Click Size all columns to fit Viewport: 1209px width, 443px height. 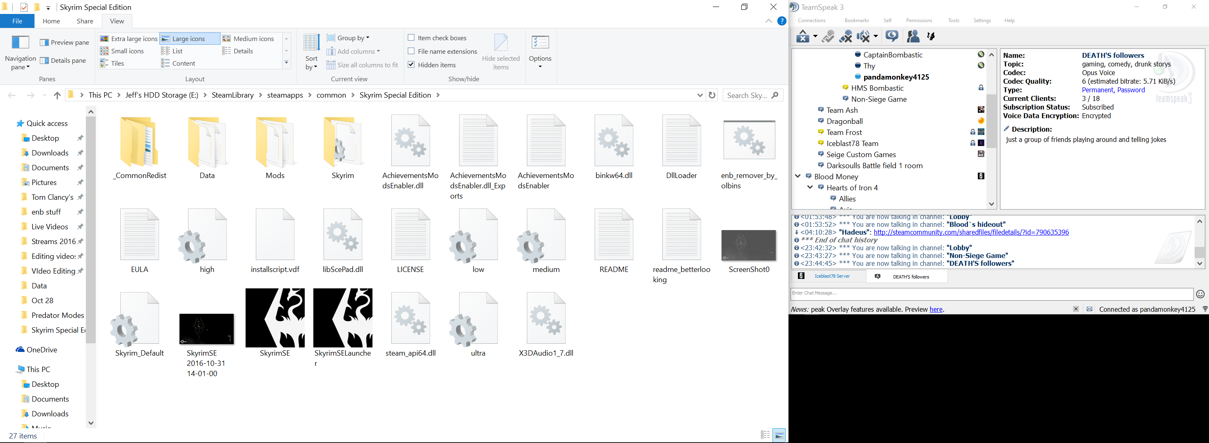362,65
